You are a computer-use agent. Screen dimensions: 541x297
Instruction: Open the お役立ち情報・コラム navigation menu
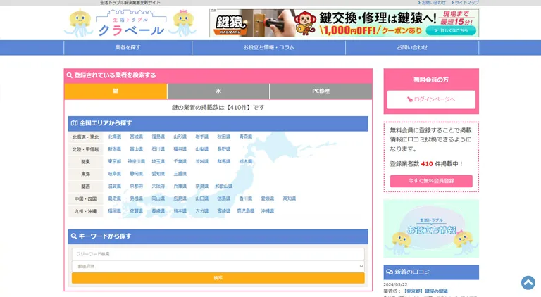pos(269,48)
